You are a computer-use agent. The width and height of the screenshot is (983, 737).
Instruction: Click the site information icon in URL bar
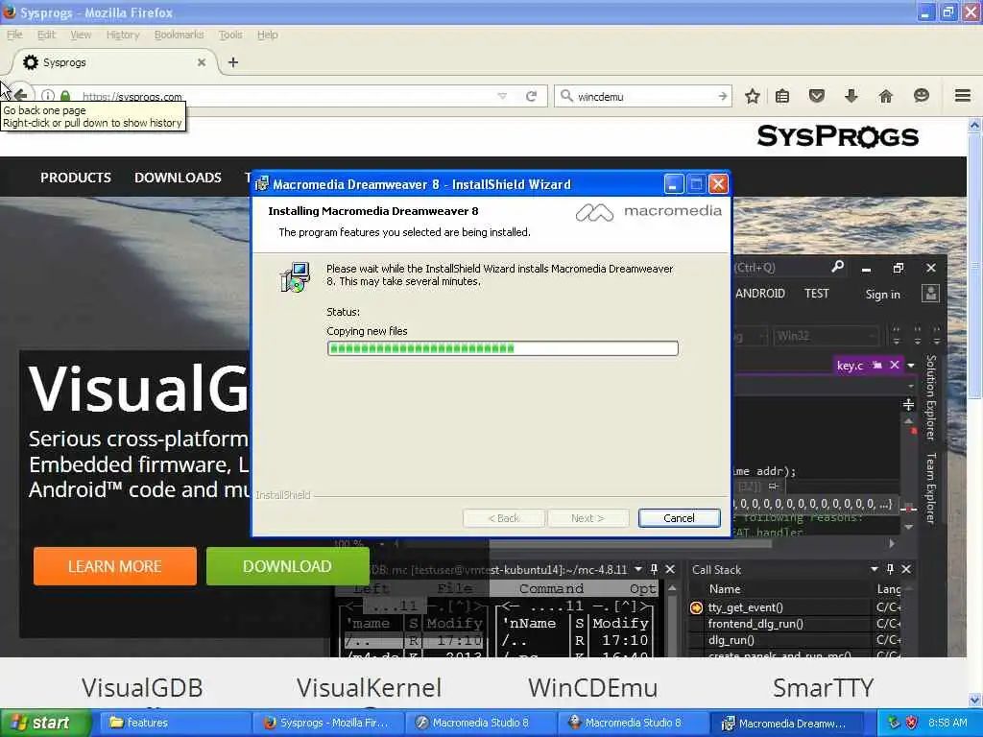tap(48, 96)
